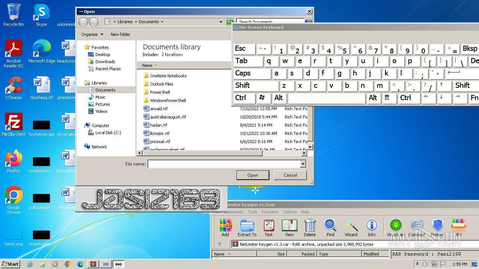Expand address bar history dropdown arrow

(x=221, y=22)
